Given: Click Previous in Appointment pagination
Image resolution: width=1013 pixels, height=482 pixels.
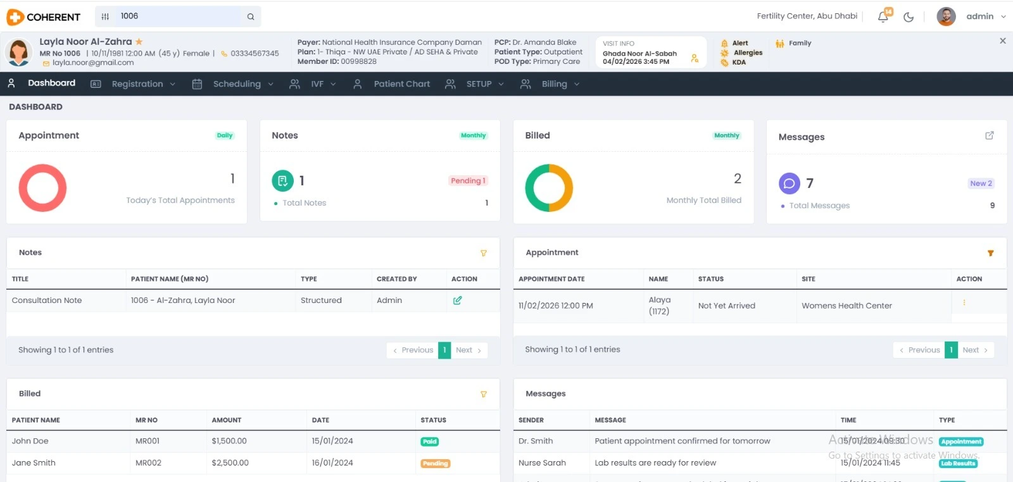Looking at the screenshot, I should [x=919, y=350].
